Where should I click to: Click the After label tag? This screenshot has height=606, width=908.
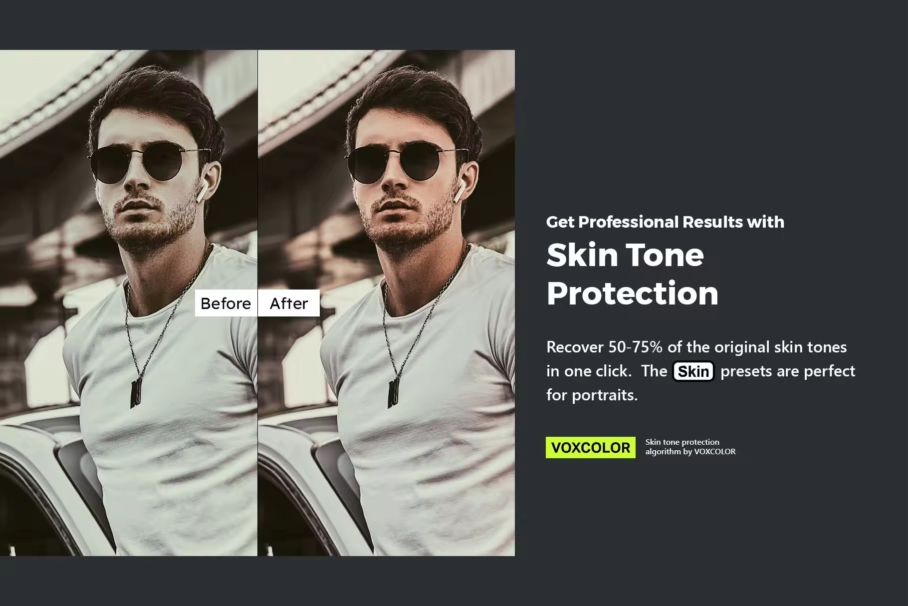pyautogui.click(x=289, y=303)
